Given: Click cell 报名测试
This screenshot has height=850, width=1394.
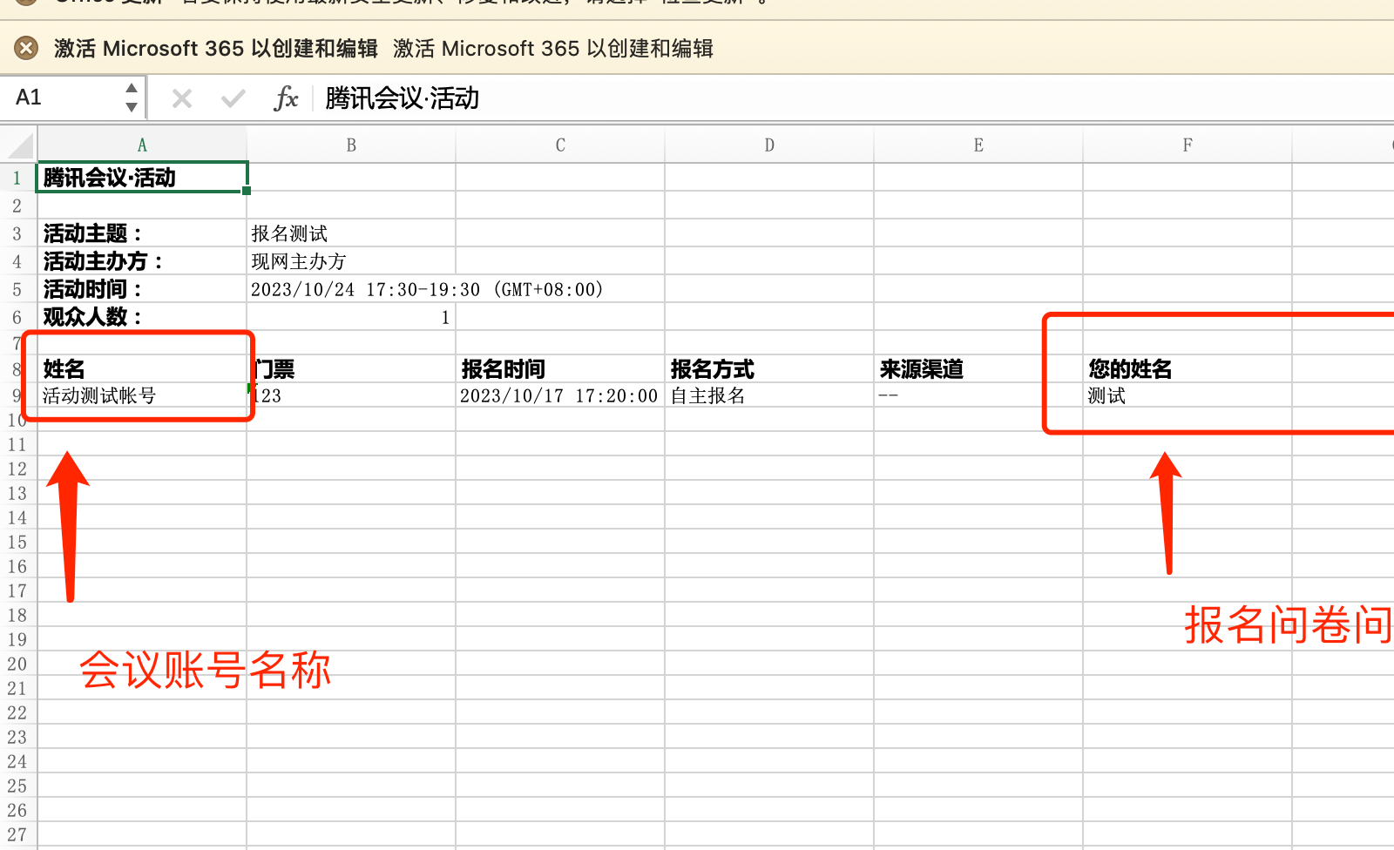Looking at the screenshot, I should tap(351, 233).
